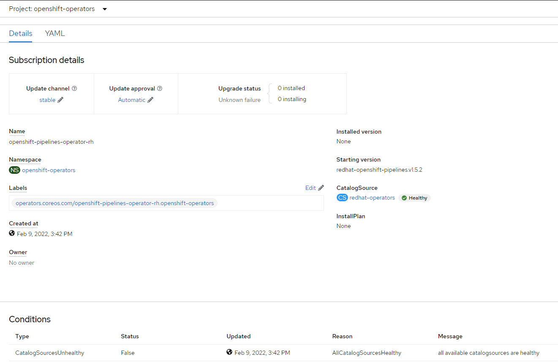Click the pencil icon next to Edit labels
The width and height of the screenshot is (558, 362).
pos(321,188)
